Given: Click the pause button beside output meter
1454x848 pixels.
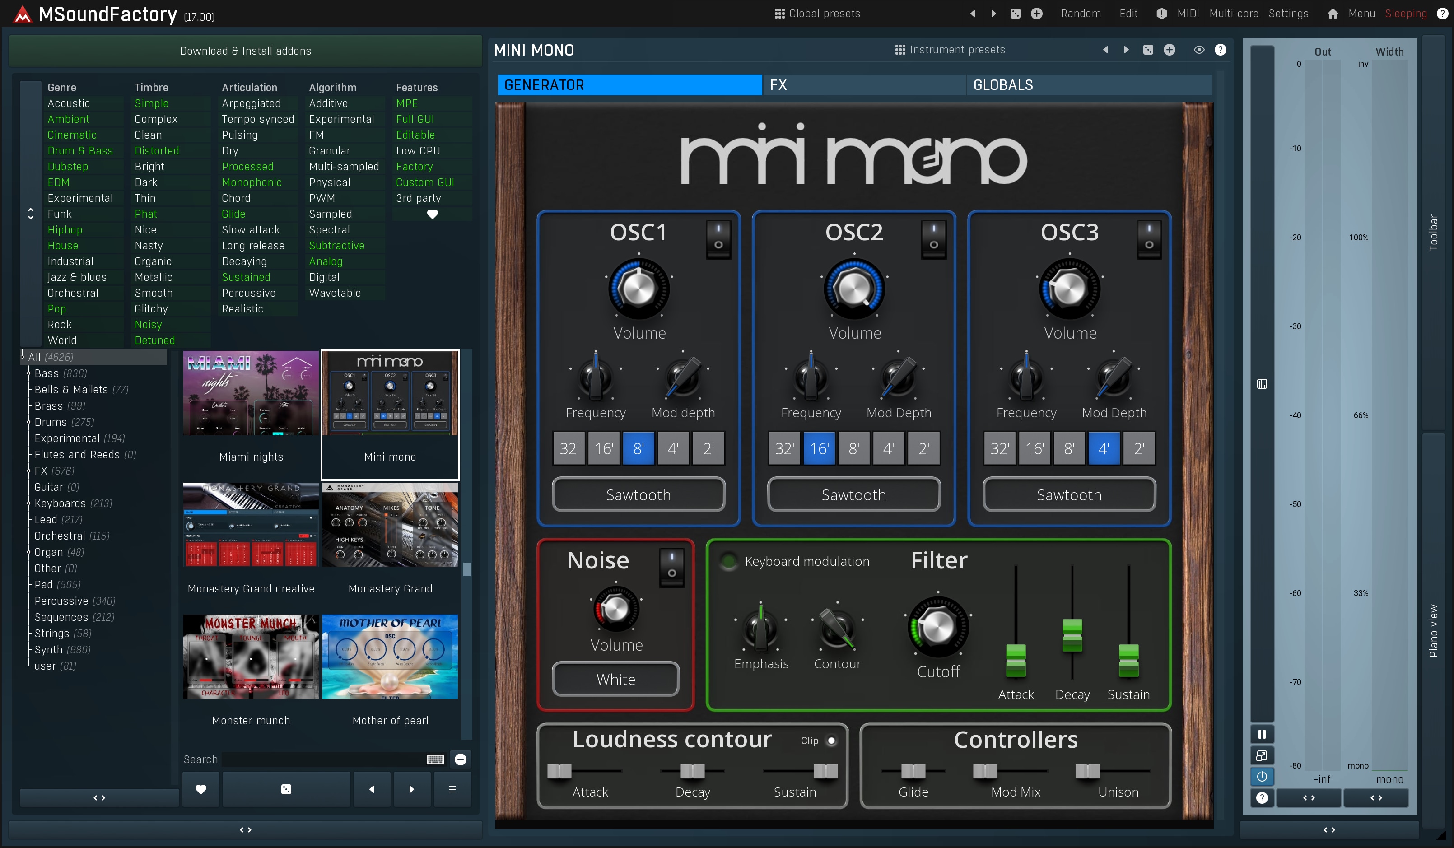Looking at the screenshot, I should click(1261, 734).
